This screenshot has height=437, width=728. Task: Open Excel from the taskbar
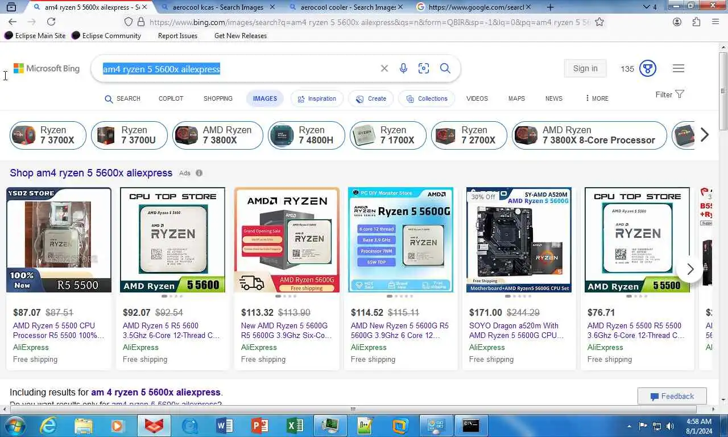[x=295, y=426]
